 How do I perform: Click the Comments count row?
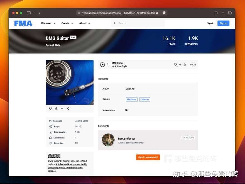[70, 138]
